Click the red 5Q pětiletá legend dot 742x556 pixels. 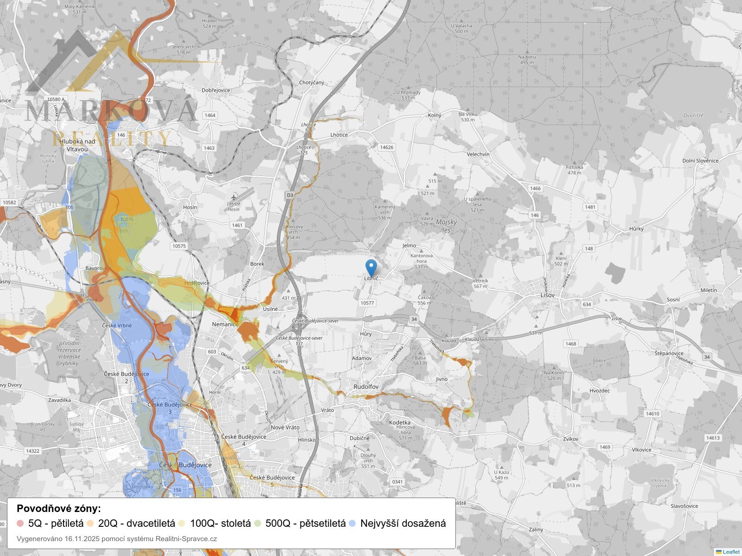coord(20,524)
